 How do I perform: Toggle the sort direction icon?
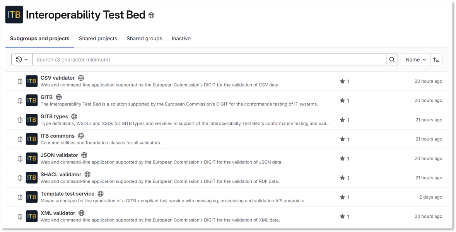[x=436, y=60]
